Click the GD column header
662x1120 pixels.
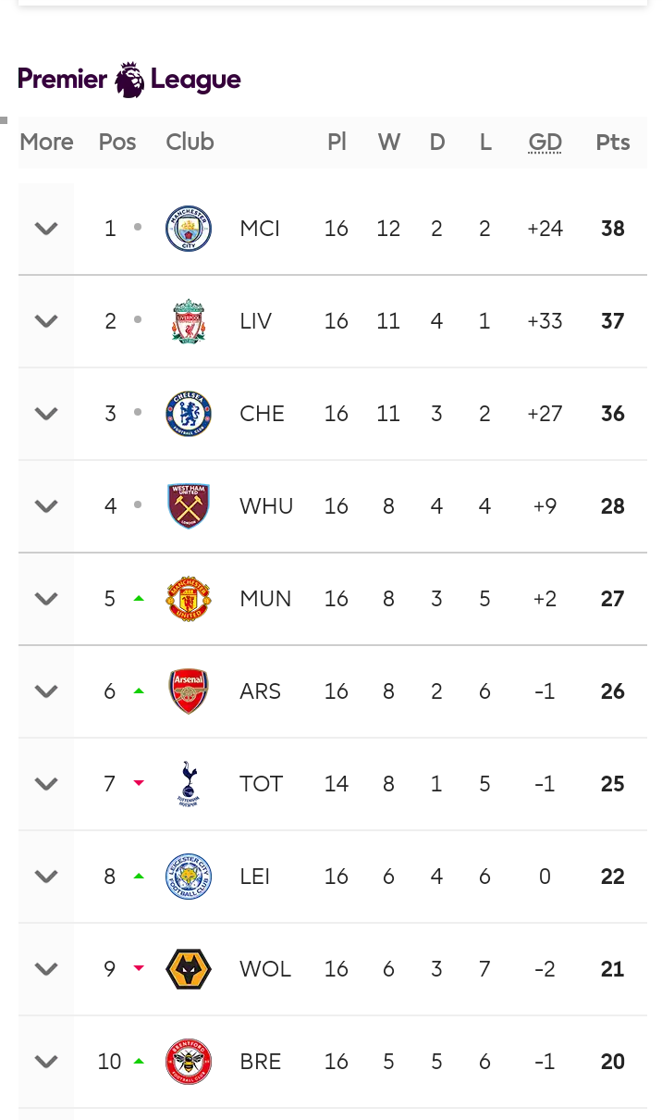pos(545,143)
